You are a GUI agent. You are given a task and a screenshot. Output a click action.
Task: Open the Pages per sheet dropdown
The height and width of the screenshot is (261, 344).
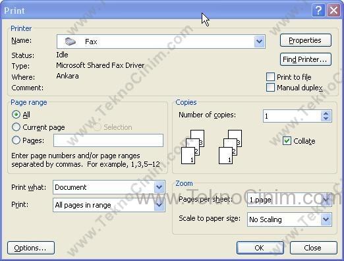click(326, 200)
